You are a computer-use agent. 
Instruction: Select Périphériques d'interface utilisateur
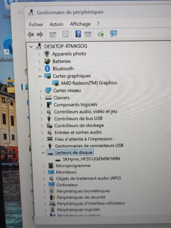pos(91,203)
